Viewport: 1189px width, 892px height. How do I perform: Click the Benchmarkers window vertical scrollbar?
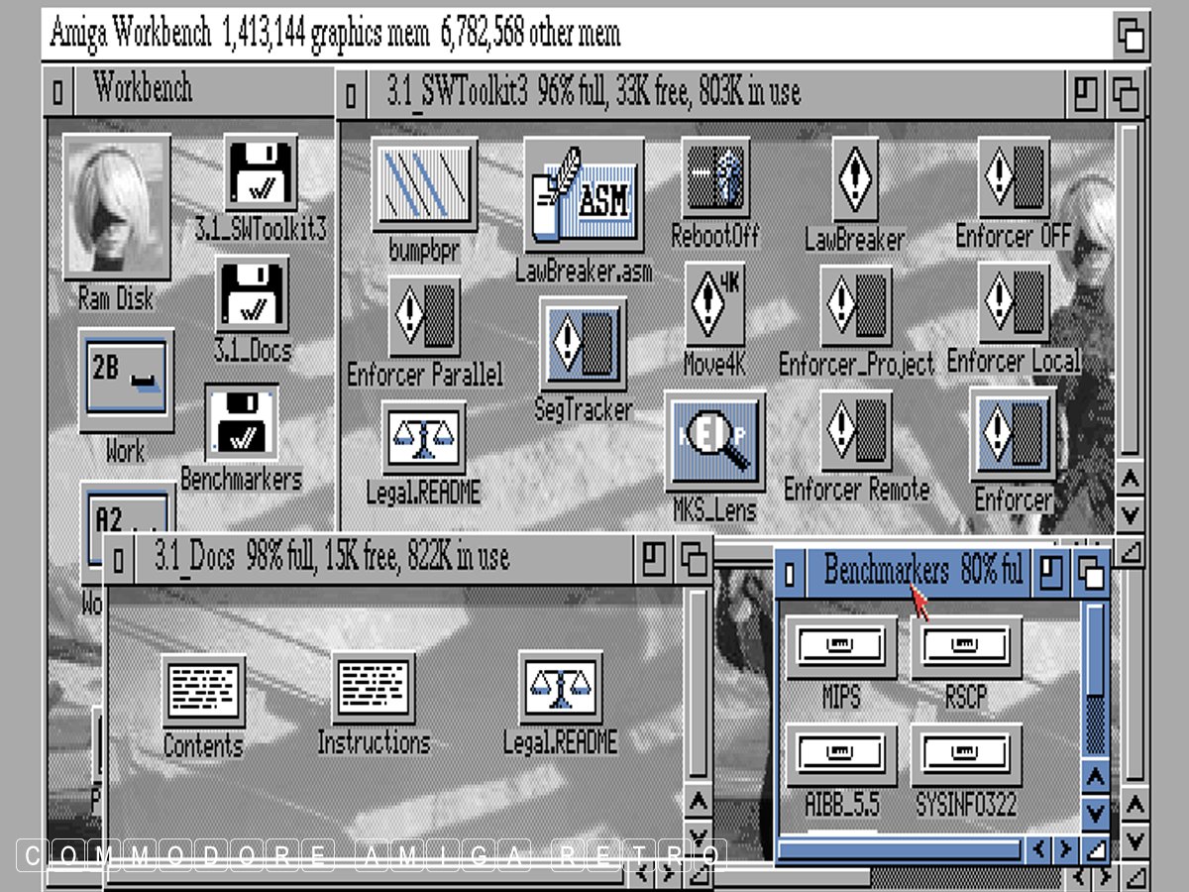click(1094, 694)
